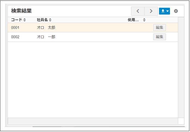190x132 pixels.
Task: Select the code cell 0001
Action: tap(15, 28)
